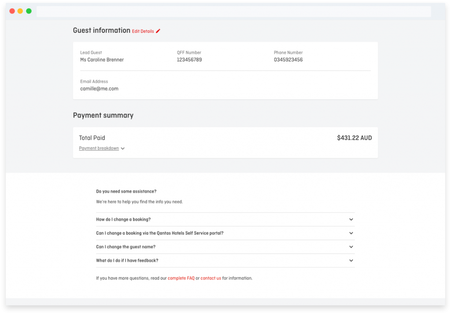Click the Payment summary heading

(103, 116)
